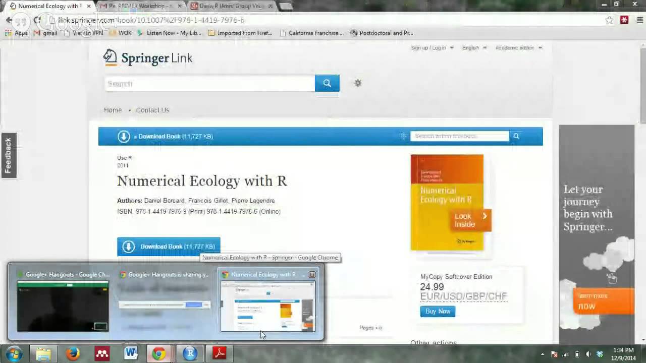The height and width of the screenshot is (363, 646).
Task: Click the Chrome taskbar icon
Action: coord(159,354)
